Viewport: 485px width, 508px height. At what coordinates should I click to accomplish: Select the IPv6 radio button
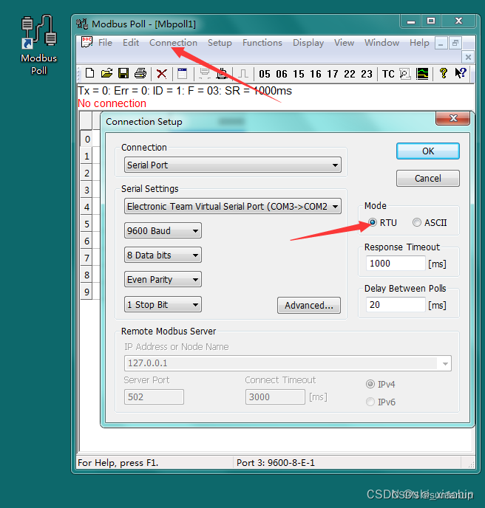pyautogui.click(x=370, y=402)
